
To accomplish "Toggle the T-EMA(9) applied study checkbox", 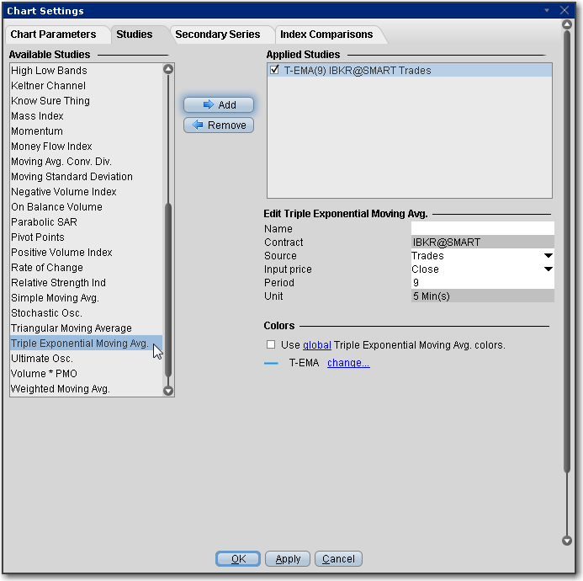I will 274,71.
